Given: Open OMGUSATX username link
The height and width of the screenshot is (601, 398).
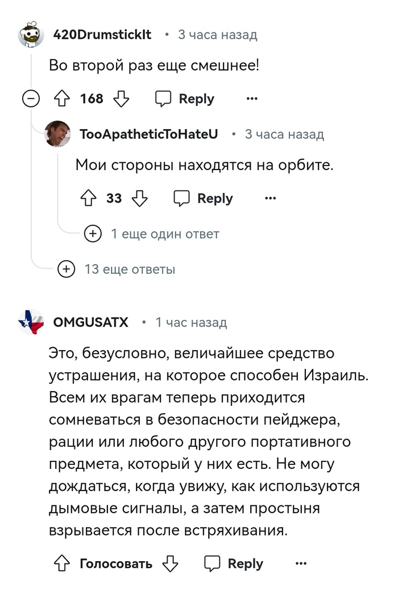Looking at the screenshot, I should [x=90, y=323].
